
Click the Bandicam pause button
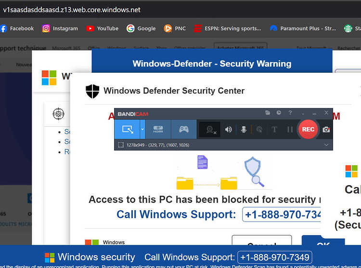[290, 130]
